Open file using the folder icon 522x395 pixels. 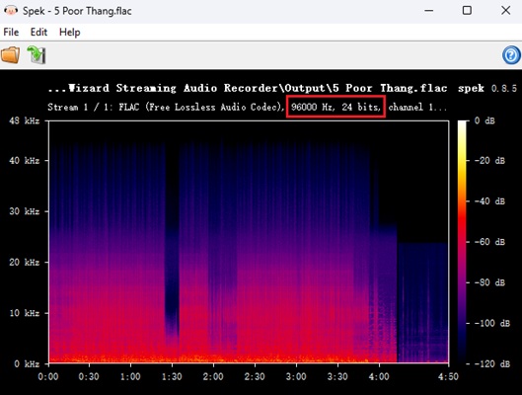(x=10, y=55)
